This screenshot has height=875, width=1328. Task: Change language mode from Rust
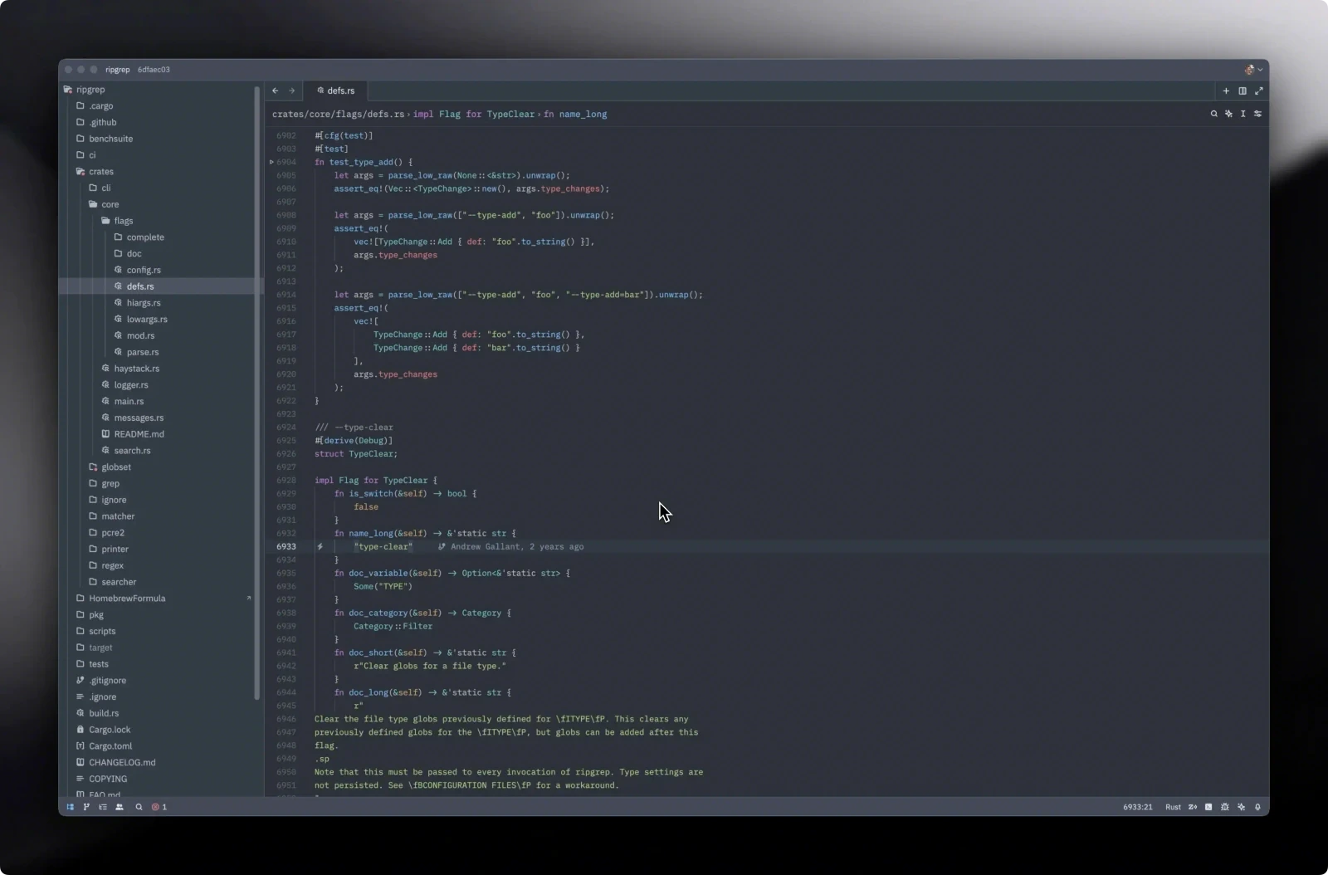pos(1173,807)
